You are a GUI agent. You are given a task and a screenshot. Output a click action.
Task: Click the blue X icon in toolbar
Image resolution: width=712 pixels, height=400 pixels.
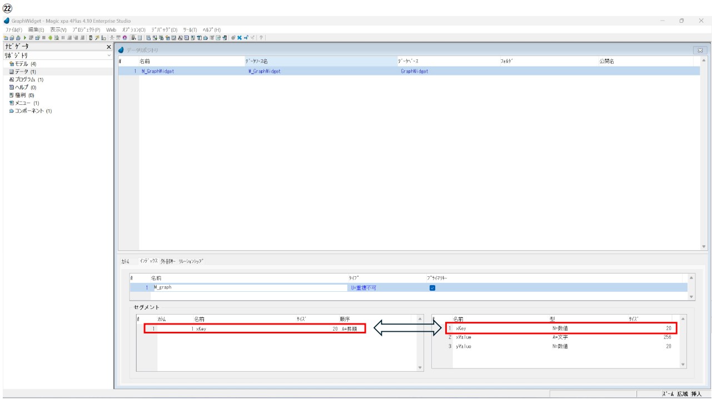point(240,37)
